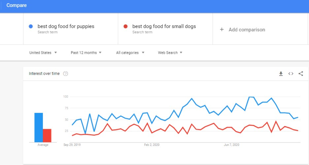Open the Past 12 months time filter
Image resolution: width=309 pixels, height=165 pixels.
tap(86, 53)
